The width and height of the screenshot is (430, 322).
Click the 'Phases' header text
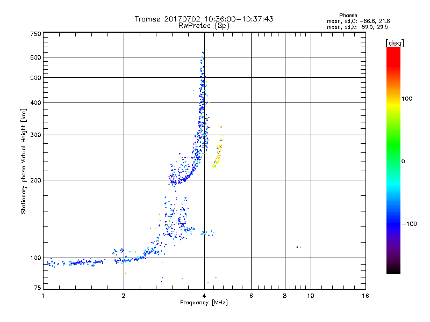pyautogui.click(x=348, y=16)
